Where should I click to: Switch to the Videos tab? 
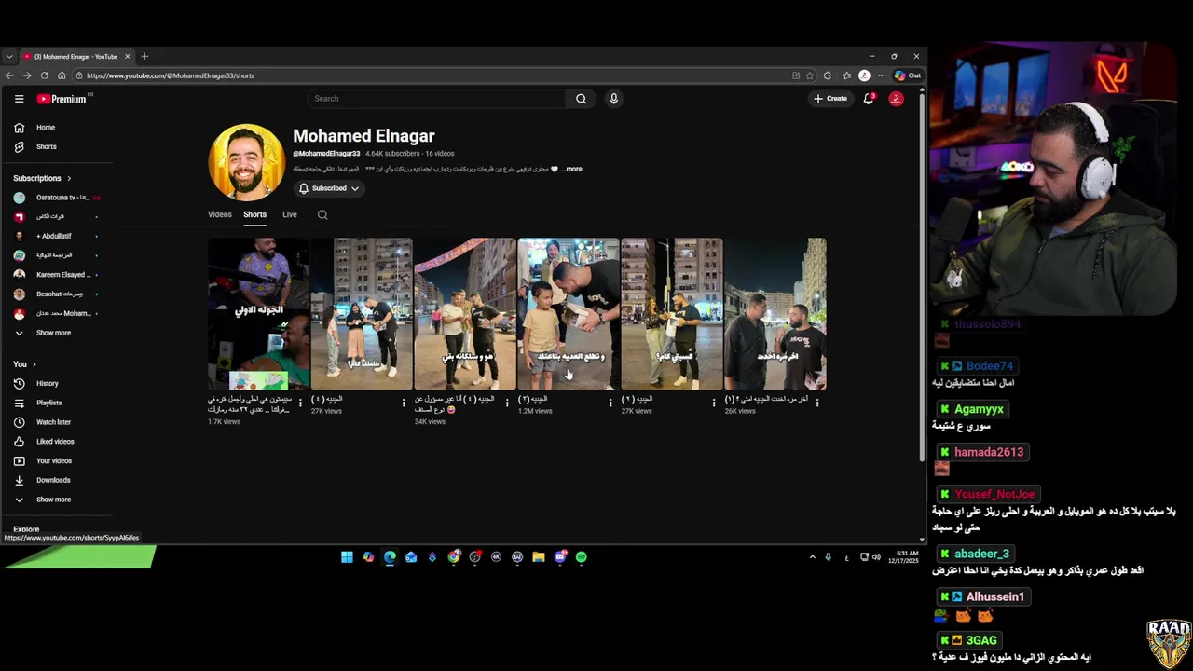220,214
